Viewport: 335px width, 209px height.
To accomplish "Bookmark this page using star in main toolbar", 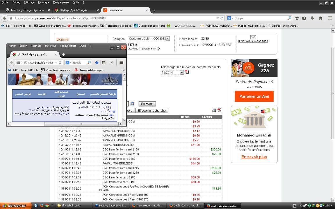I will 297,18.
